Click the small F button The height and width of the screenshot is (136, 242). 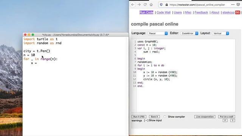tap(225, 121)
